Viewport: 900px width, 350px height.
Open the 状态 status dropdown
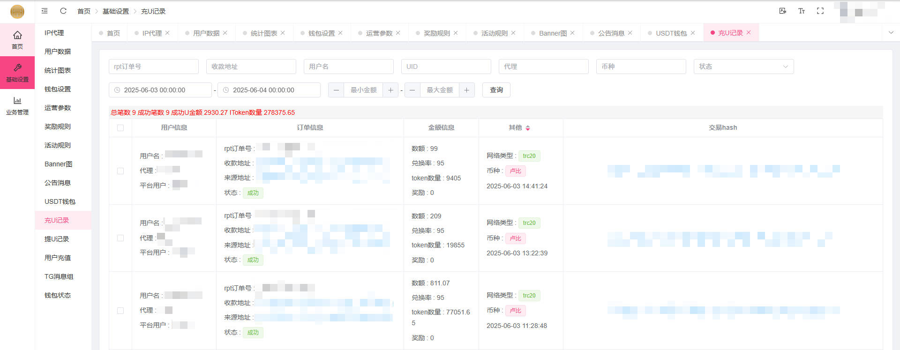pyautogui.click(x=743, y=67)
